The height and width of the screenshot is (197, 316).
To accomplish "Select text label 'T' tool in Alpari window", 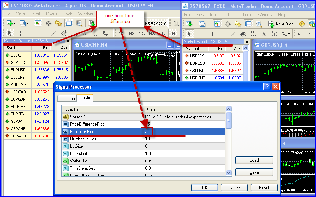I will point(95,33).
